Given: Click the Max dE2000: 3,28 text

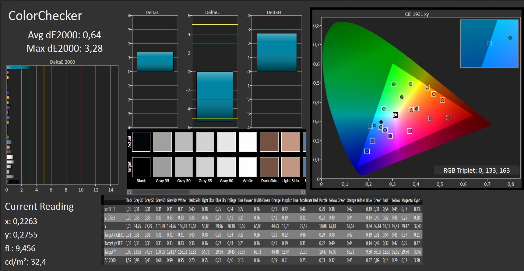Looking at the screenshot, I should coord(65,48).
